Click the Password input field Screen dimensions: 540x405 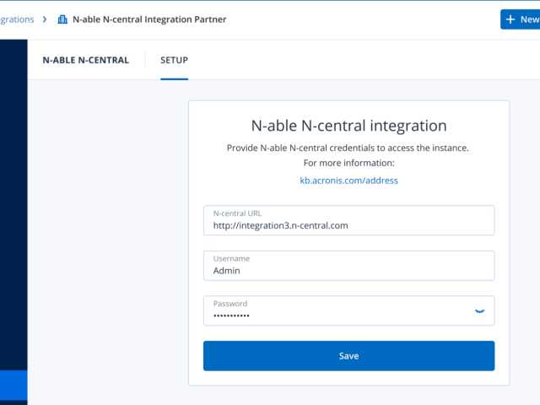pyautogui.click(x=348, y=310)
